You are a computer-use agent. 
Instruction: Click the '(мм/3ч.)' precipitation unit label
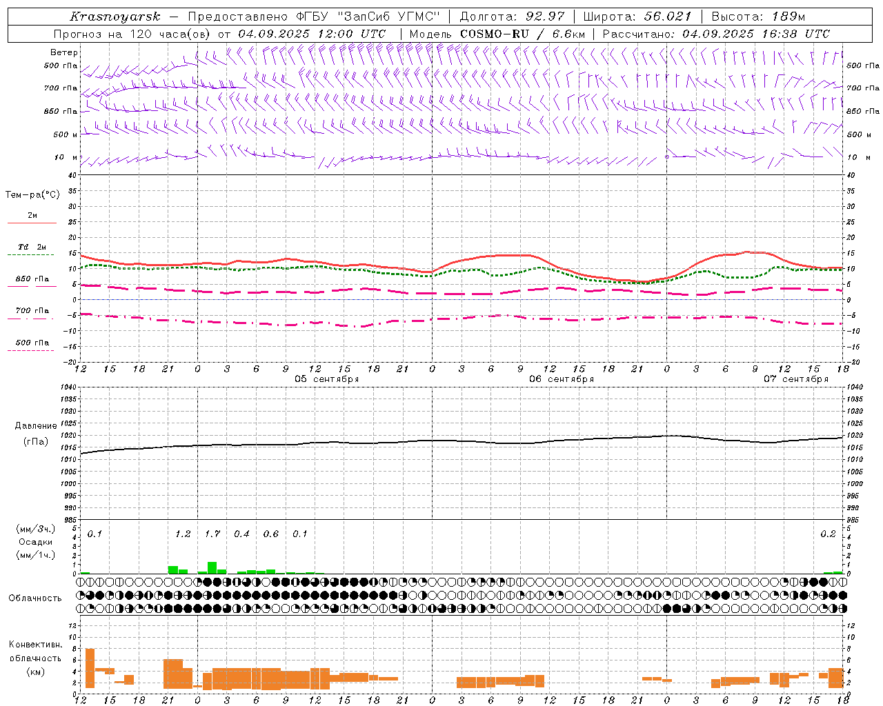point(36,529)
